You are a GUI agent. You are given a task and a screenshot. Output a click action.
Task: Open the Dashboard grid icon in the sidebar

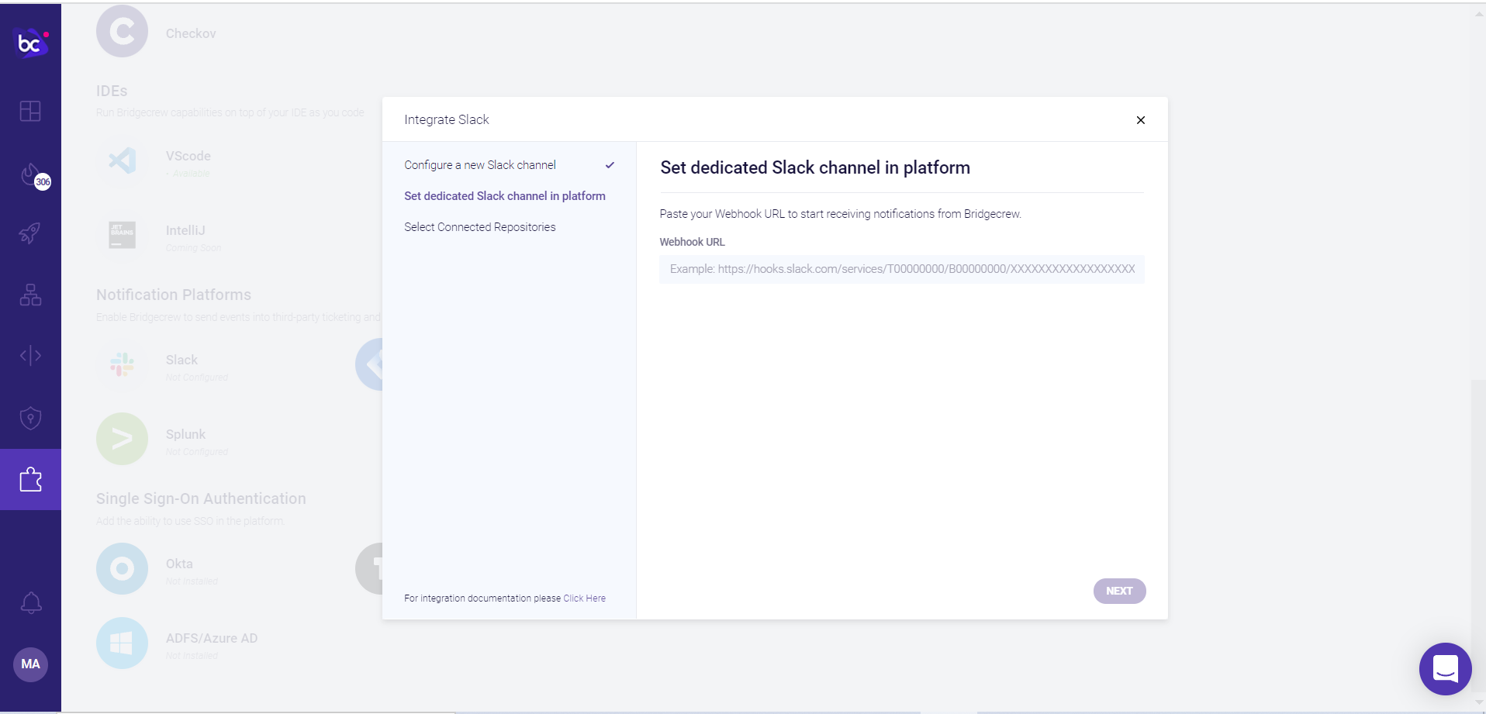coord(30,111)
